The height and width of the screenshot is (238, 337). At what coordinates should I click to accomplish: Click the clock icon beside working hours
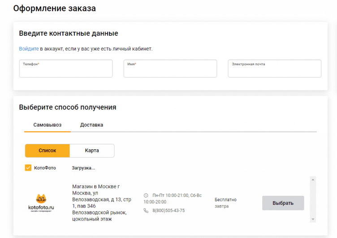click(146, 195)
